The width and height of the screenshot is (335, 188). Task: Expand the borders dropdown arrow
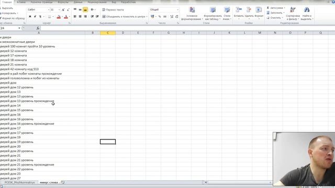[x=53, y=17]
